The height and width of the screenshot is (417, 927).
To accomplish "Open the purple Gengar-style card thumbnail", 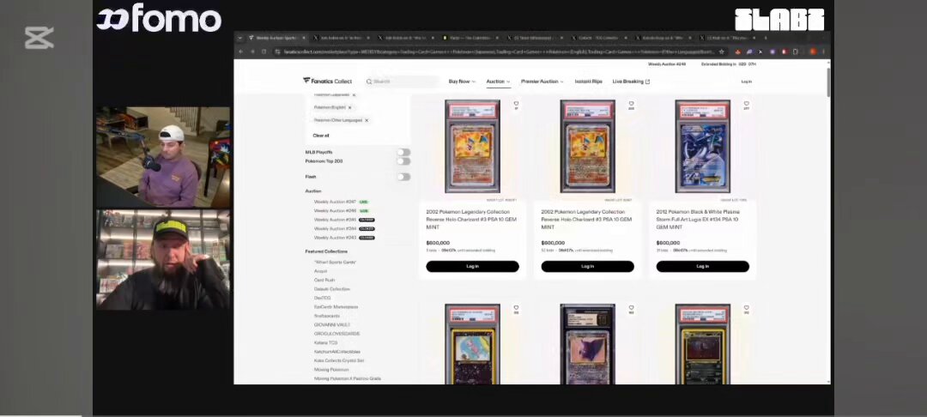I will pyautogui.click(x=587, y=344).
